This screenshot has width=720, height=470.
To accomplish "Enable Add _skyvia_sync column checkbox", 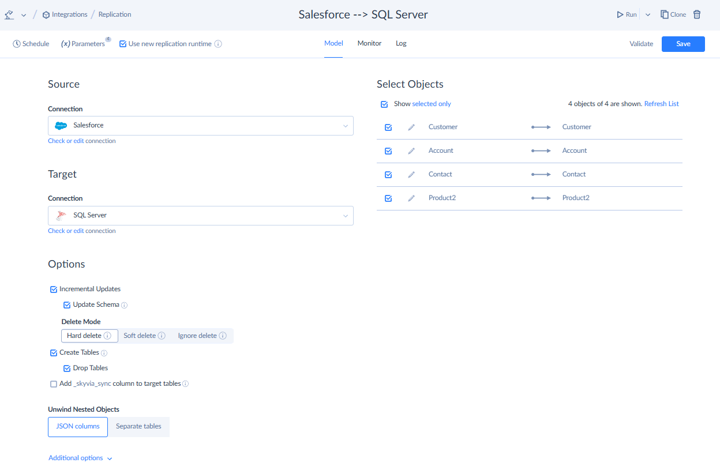I will [54, 384].
